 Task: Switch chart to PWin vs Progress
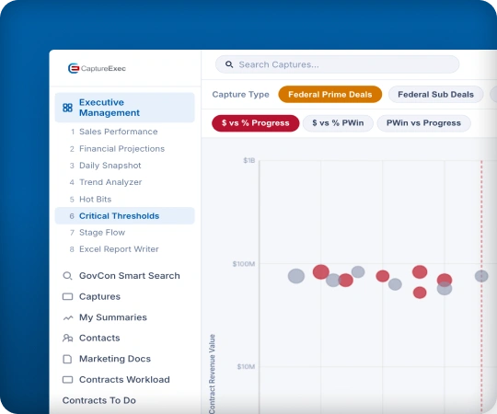point(423,123)
